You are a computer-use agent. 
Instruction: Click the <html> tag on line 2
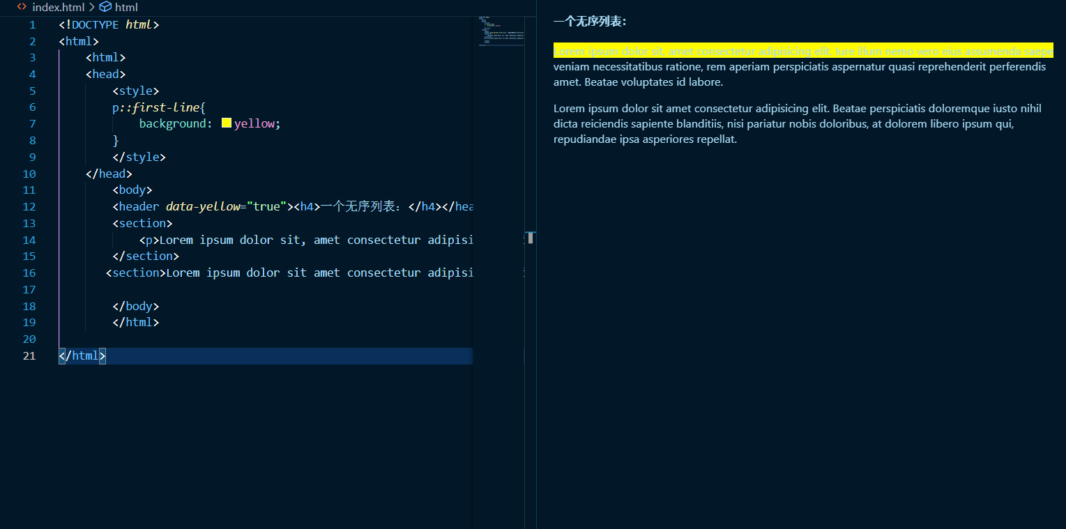pos(79,42)
